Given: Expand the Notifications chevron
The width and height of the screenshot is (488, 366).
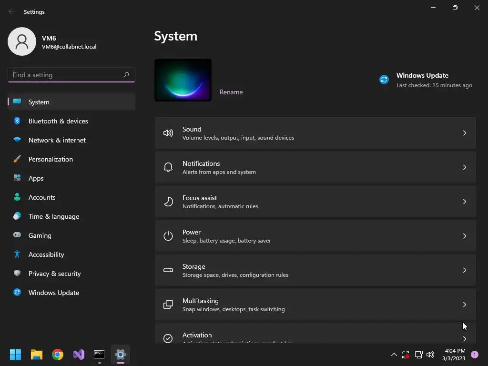Looking at the screenshot, I should click(x=464, y=167).
